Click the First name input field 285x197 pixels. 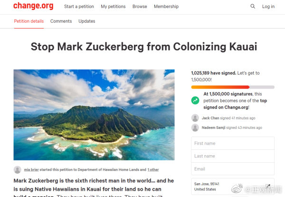[x=232, y=143]
